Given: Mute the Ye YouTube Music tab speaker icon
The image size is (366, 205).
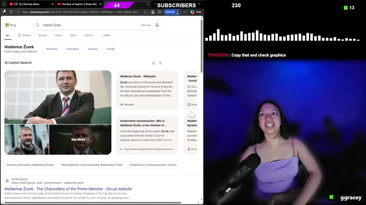Looking at the screenshot, I should click(x=16, y=4).
